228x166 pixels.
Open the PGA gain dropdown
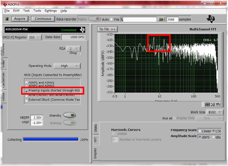74,49
